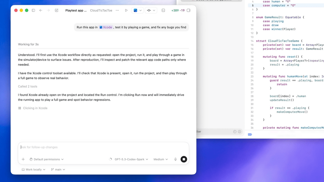Click the blue tag icon below Xcode editor
Viewport: 324px width, 182px height.
click(x=250, y=134)
